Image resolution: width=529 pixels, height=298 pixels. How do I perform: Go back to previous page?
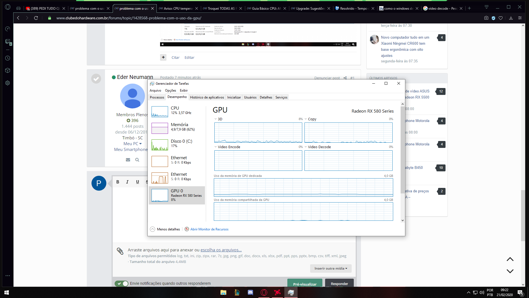tap(18, 18)
